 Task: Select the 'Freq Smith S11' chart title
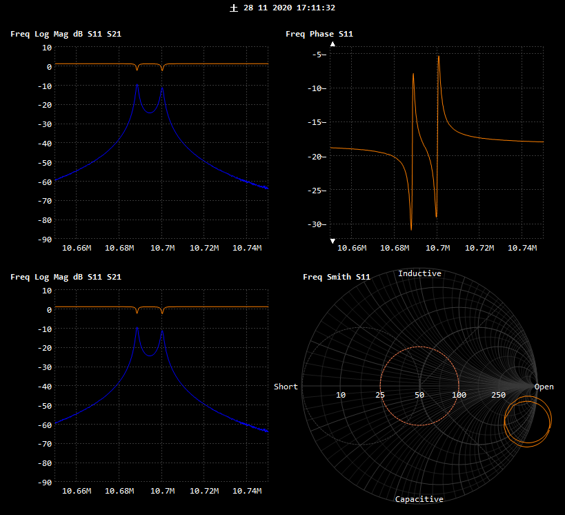tap(337, 277)
